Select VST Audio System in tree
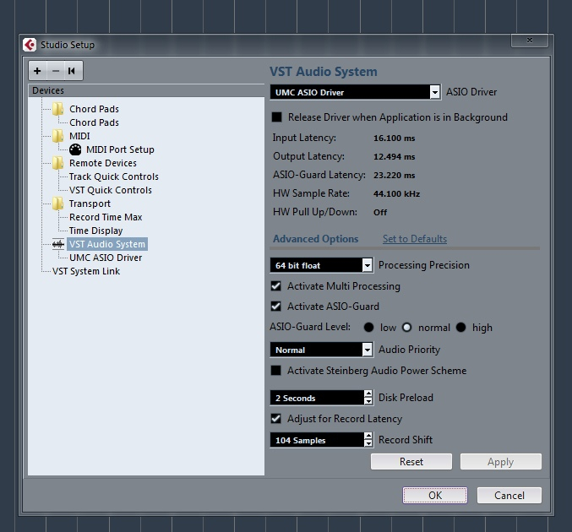This screenshot has height=532, width=572. pos(107,244)
